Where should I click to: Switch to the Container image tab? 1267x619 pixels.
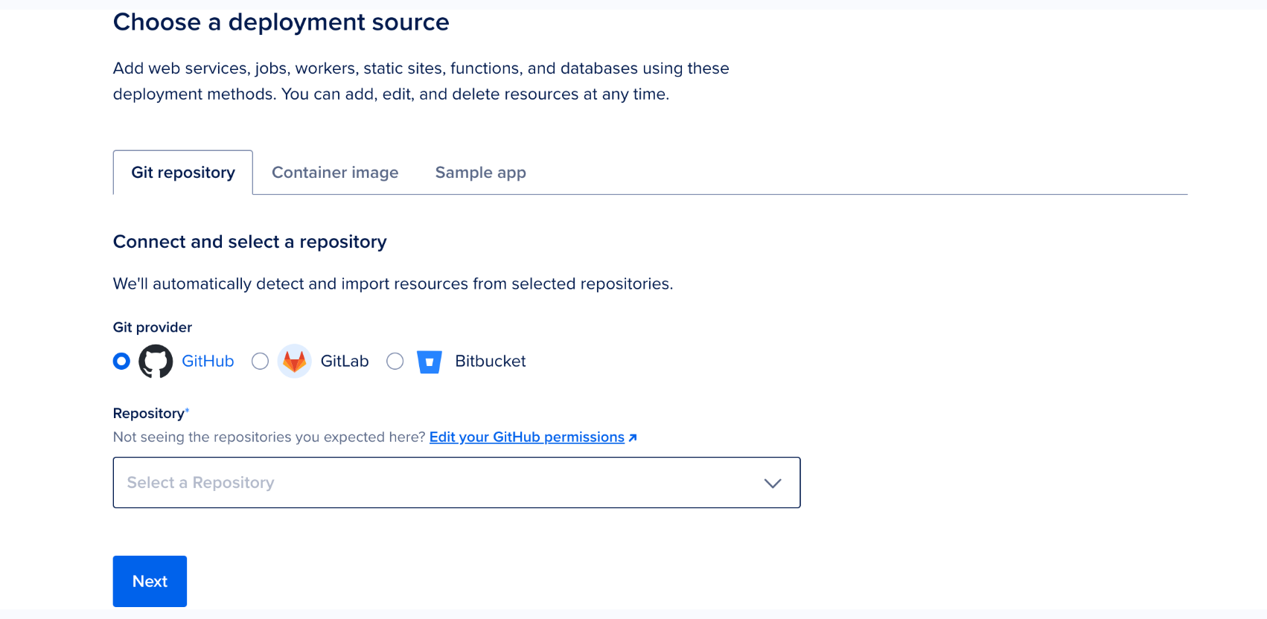click(x=335, y=173)
